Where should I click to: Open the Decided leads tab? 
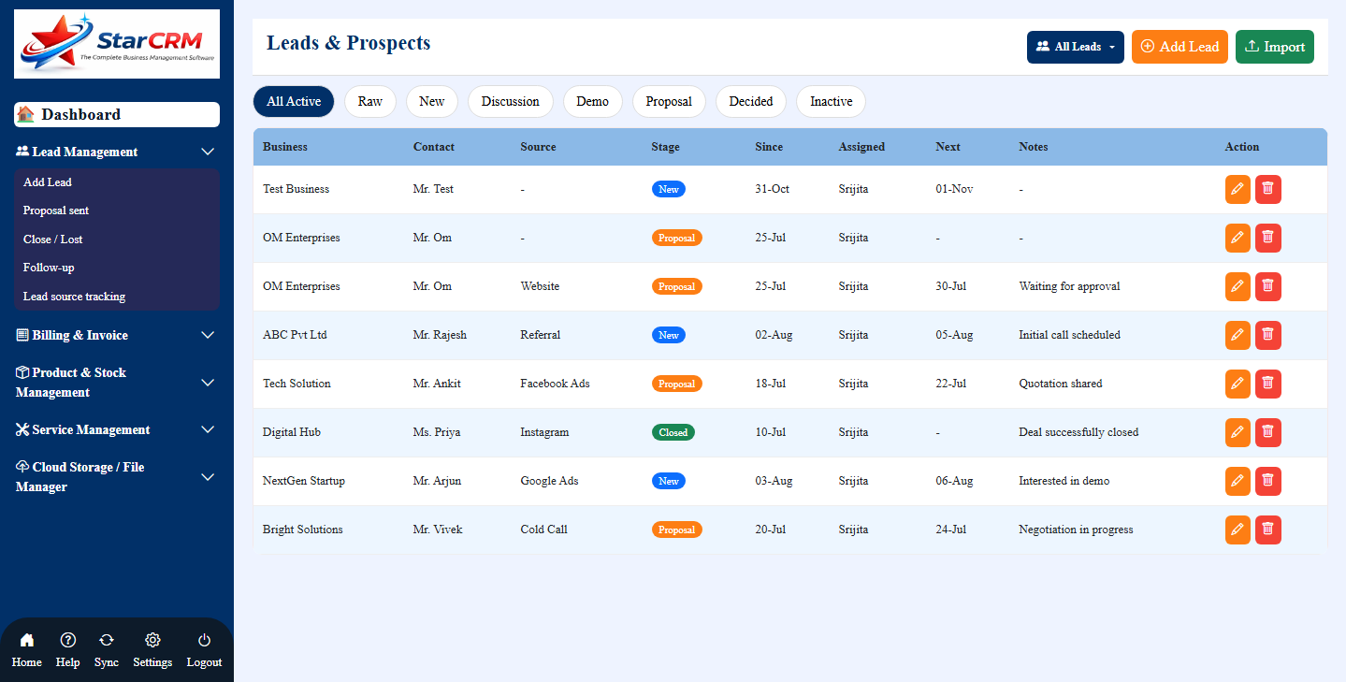point(750,101)
